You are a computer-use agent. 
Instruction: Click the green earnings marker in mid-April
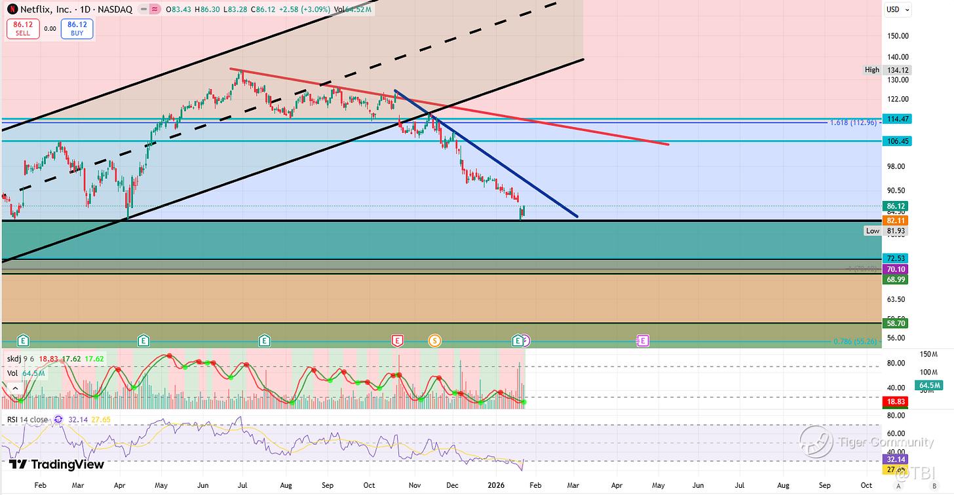pyautogui.click(x=143, y=340)
